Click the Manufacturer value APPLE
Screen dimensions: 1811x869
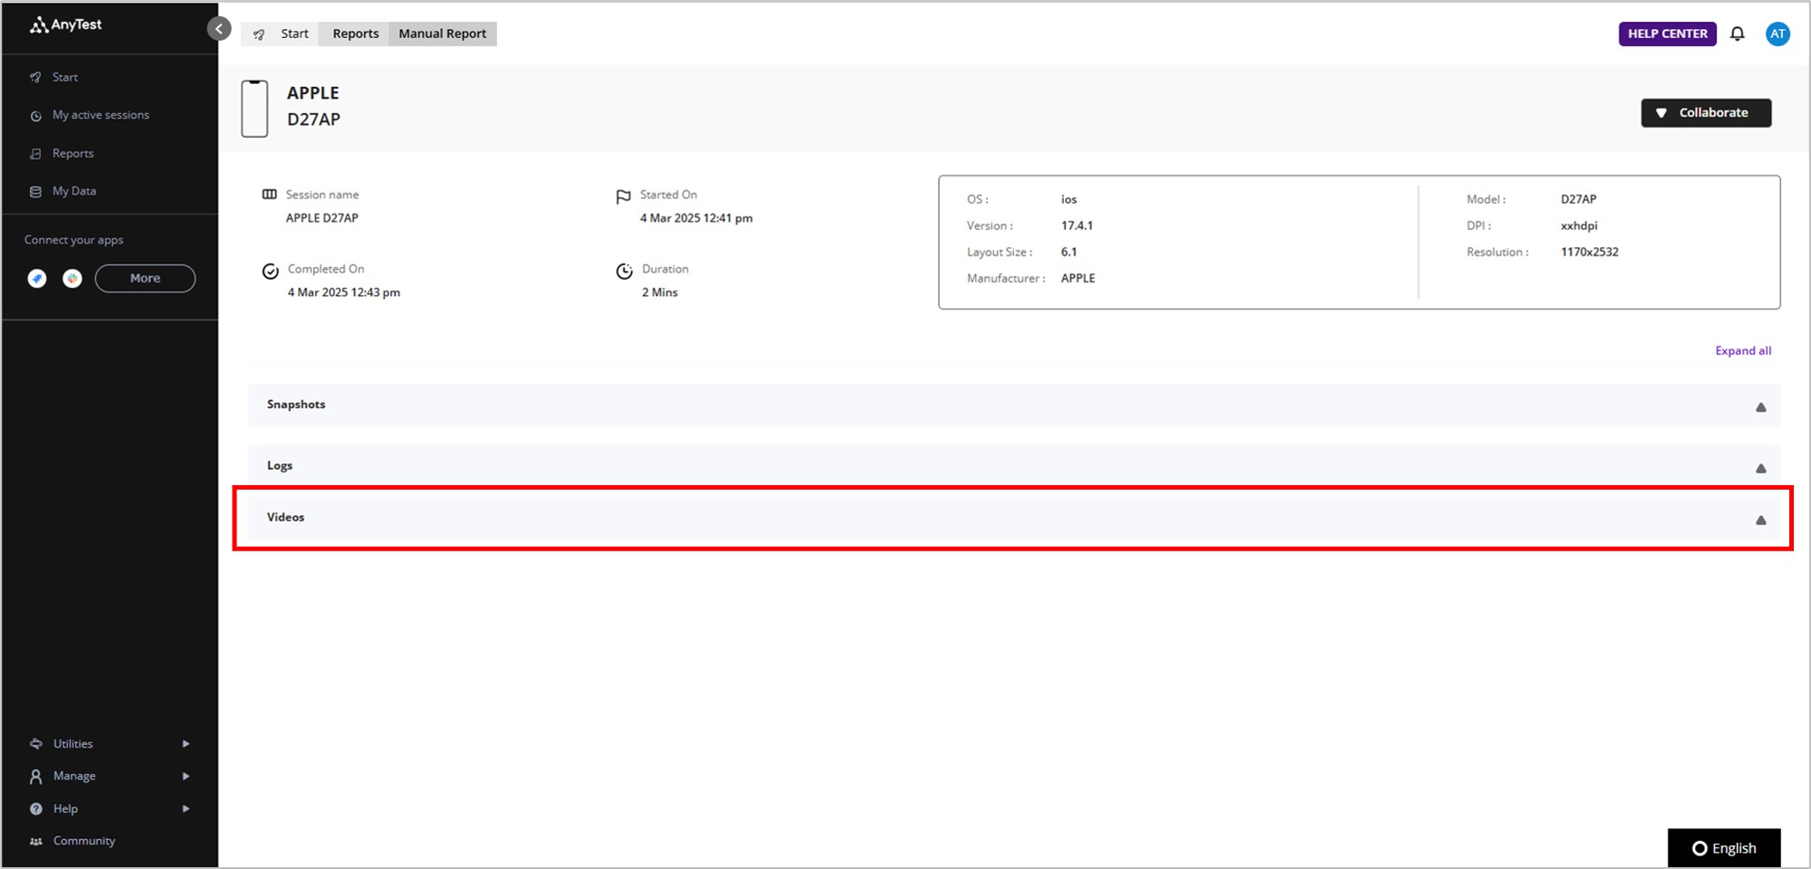(x=1078, y=279)
